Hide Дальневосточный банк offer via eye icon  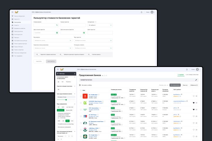(196, 123)
